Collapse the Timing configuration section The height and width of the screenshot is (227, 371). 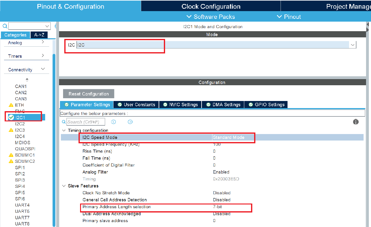[64, 130]
